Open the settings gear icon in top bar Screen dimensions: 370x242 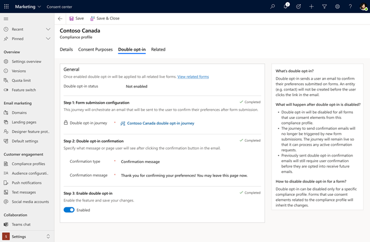[338, 7]
